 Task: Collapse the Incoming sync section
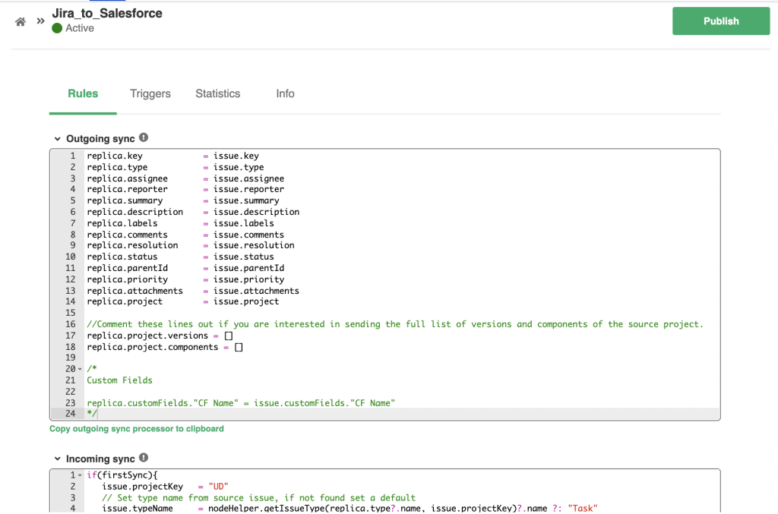pos(58,459)
